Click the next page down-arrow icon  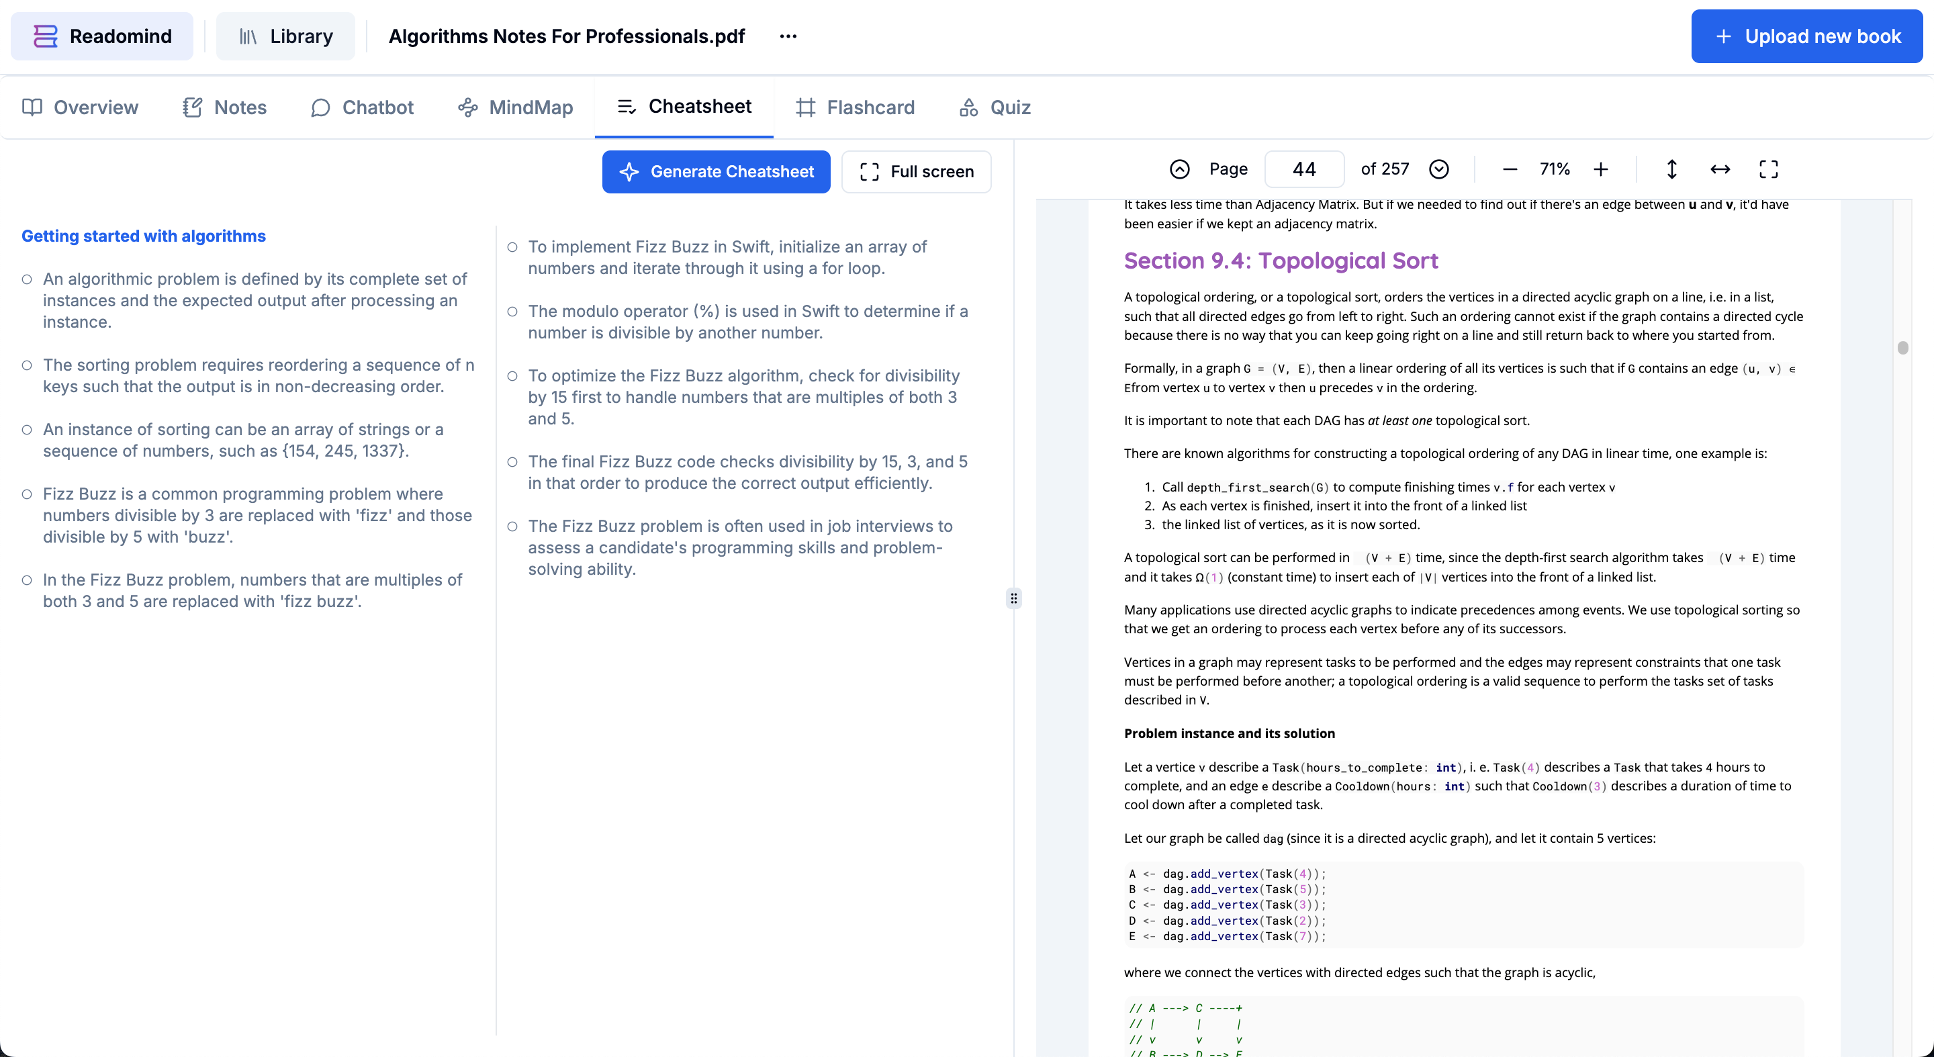pos(1438,170)
